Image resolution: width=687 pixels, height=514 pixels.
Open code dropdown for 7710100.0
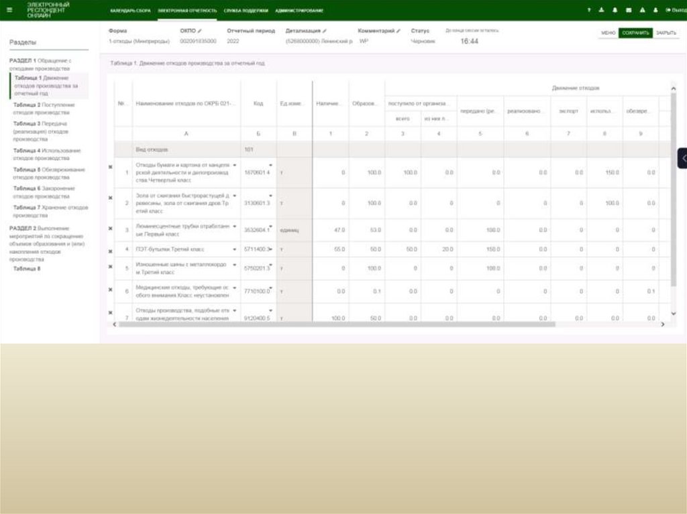(270, 287)
